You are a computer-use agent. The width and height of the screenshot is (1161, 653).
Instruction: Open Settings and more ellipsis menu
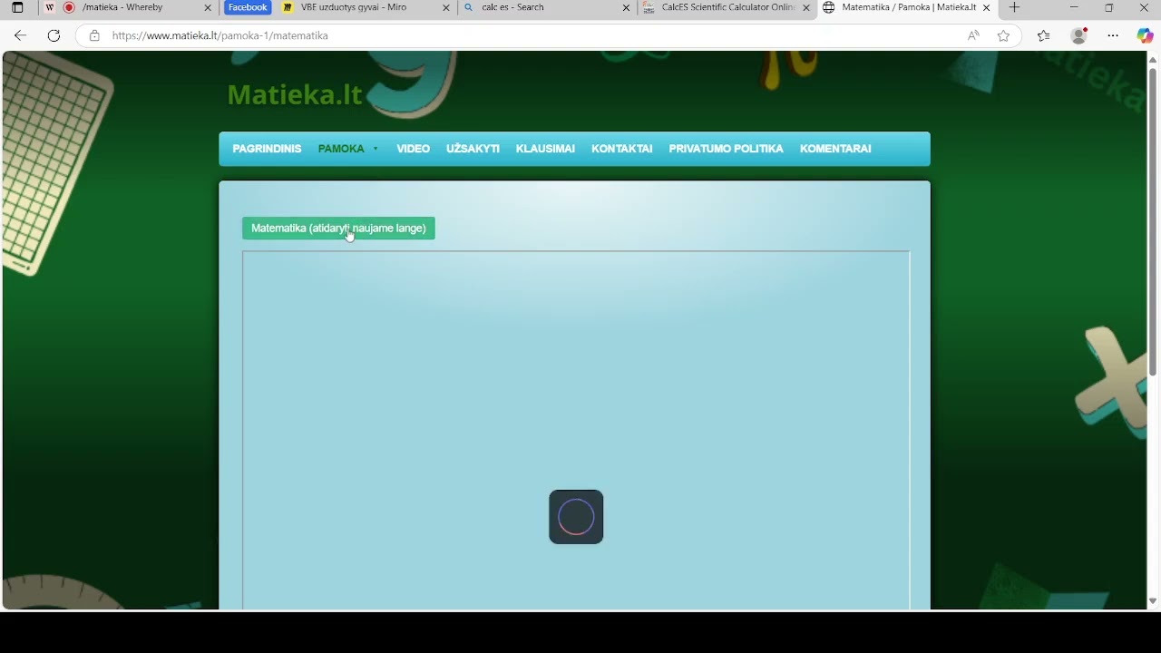[1113, 35]
